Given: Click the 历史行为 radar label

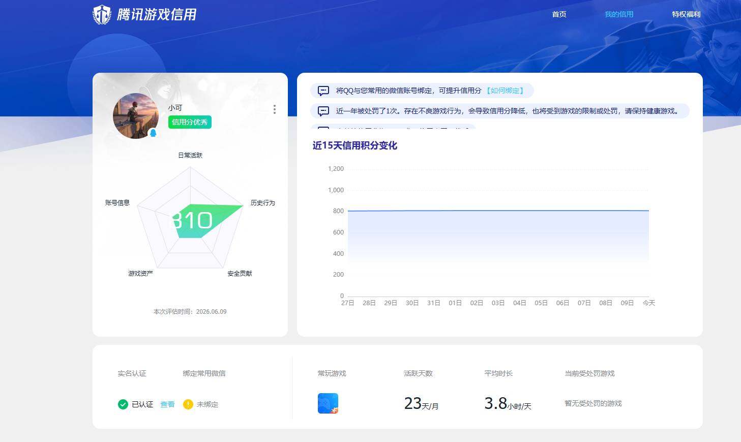Looking at the screenshot, I should coord(262,202).
